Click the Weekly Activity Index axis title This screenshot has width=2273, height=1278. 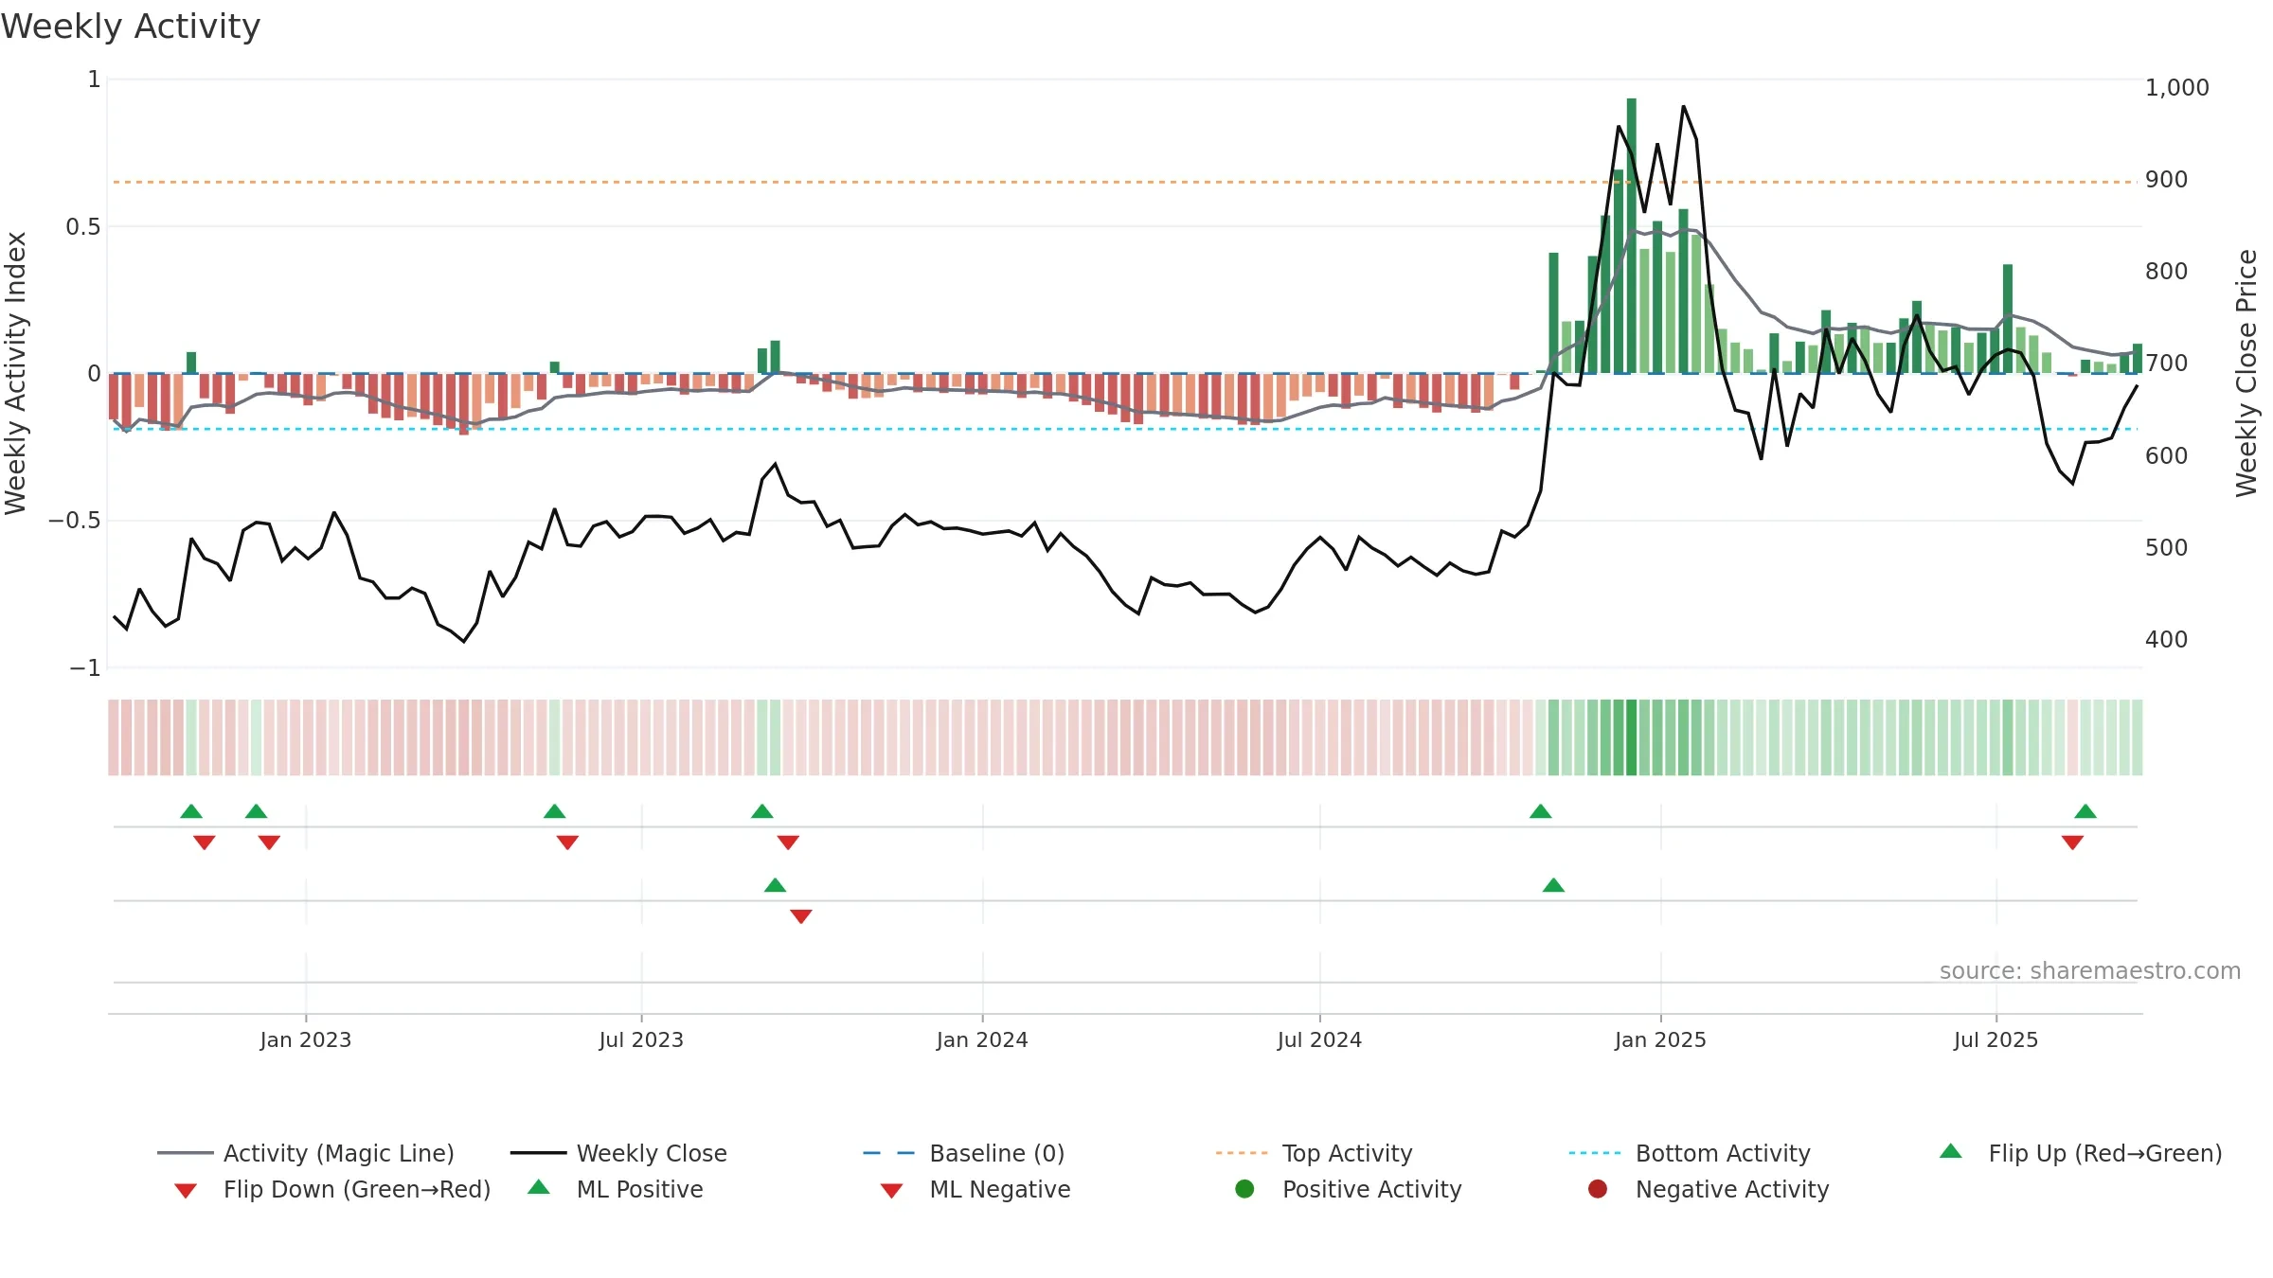[x=15, y=373]
